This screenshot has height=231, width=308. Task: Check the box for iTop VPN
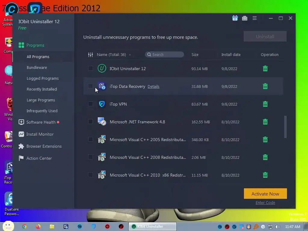coord(90,104)
